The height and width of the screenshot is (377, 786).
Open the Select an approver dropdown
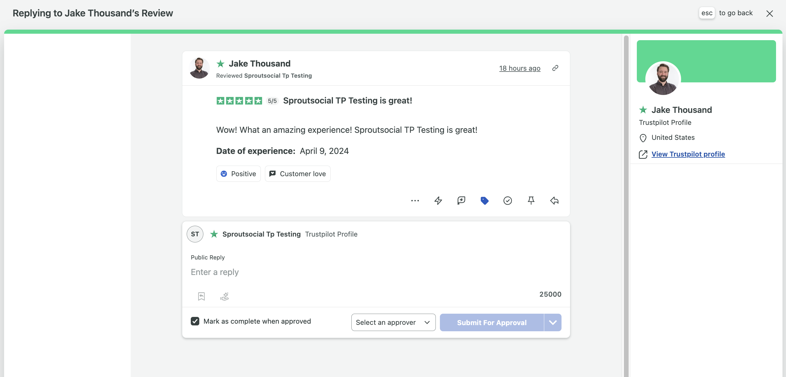coord(393,322)
